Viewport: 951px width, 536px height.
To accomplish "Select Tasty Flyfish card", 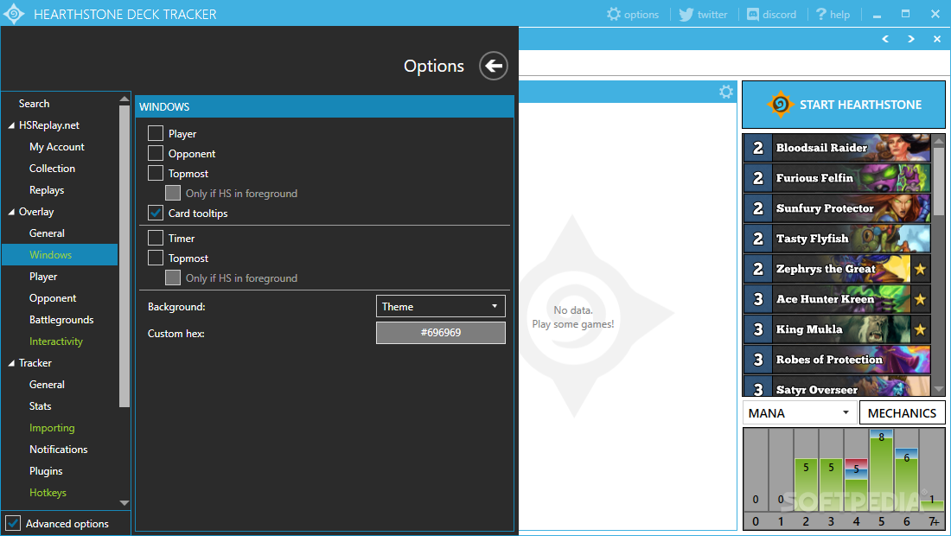I will point(837,239).
